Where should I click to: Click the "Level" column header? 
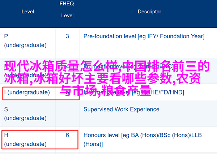coord(27,12)
